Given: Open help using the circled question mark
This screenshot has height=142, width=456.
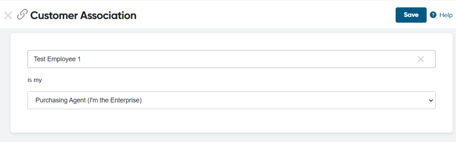Looking at the screenshot, I should point(433,15).
